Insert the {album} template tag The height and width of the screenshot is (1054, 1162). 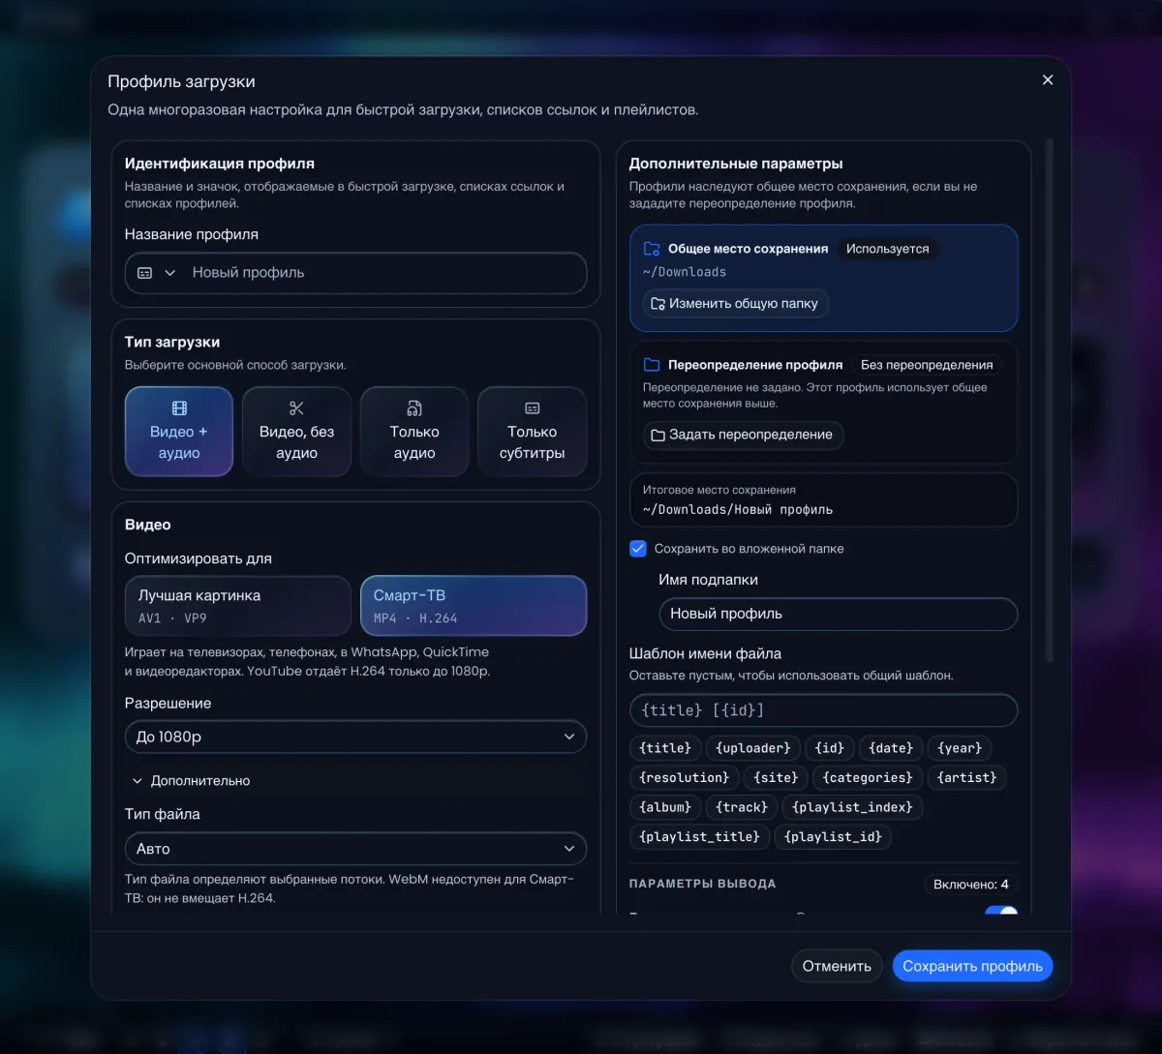tap(666, 807)
